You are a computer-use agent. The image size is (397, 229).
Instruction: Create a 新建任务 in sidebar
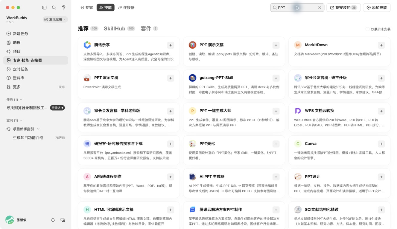pos(36,34)
